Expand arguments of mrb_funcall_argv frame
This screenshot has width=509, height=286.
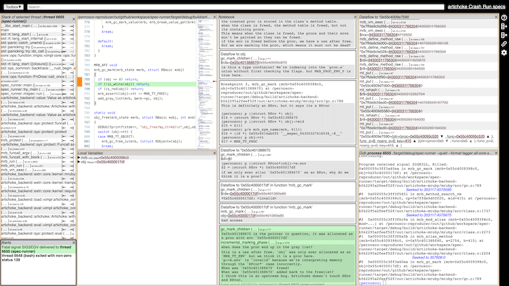(34, 153)
